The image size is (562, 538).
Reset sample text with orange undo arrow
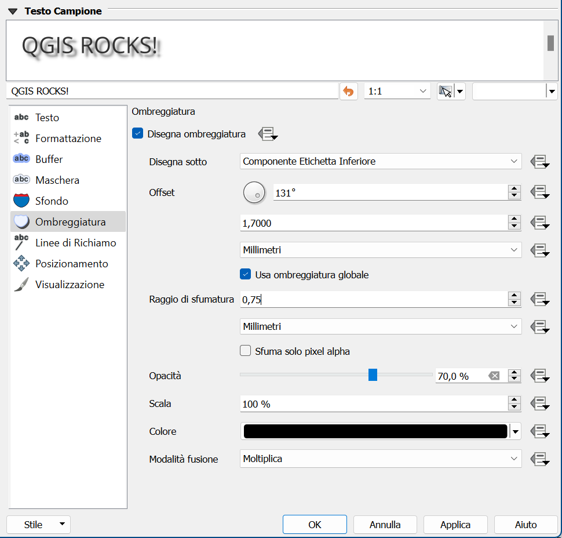[348, 91]
